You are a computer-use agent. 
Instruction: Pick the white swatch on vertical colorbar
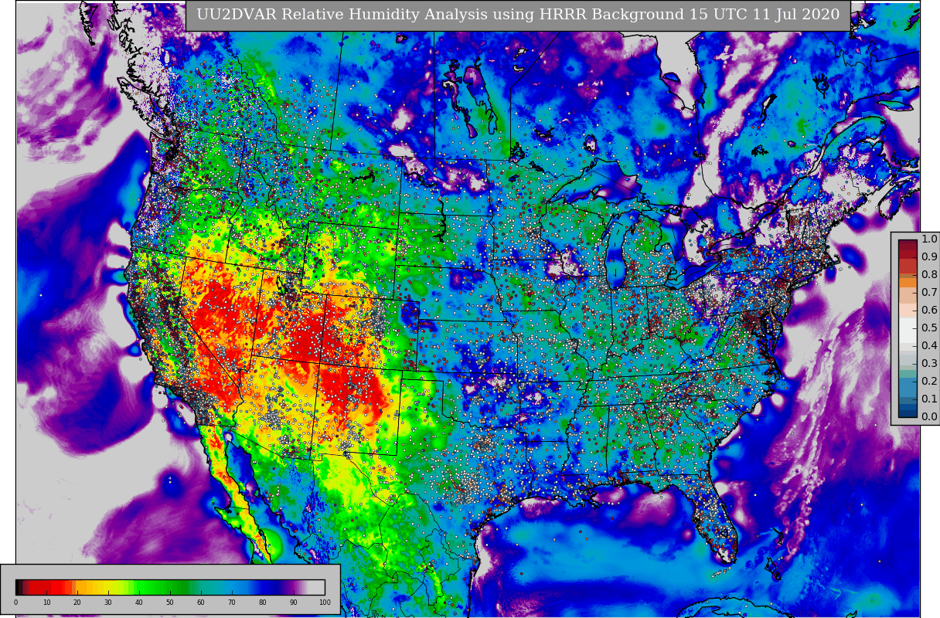[x=908, y=330]
